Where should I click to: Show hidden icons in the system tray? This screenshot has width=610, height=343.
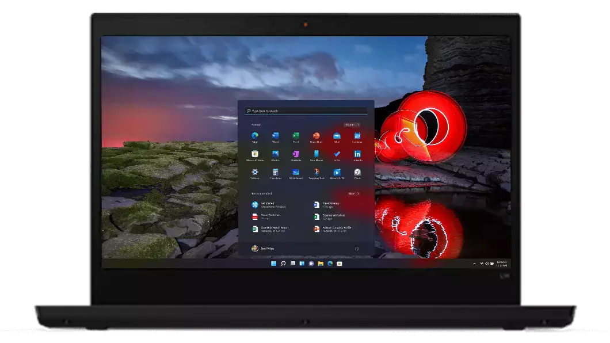tap(474, 263)
